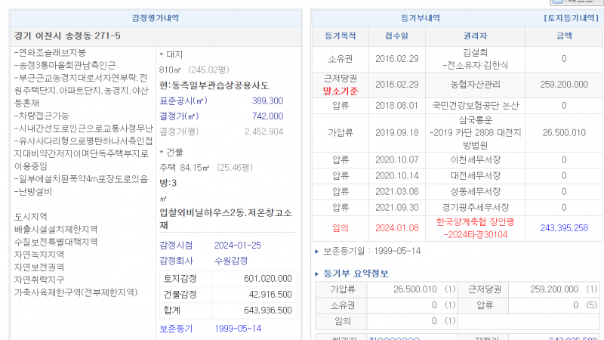
Task: Click the red 말소기준 label
Action: tap(340, 90)
